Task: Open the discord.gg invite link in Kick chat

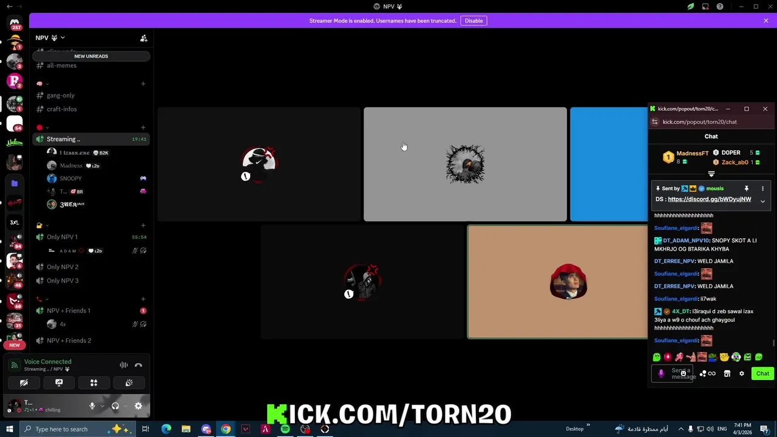Action: click(x=709, y=199)
